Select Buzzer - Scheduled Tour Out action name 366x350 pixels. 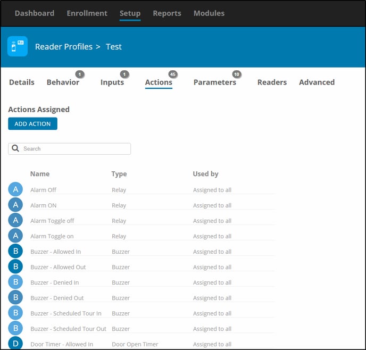[68, 329]
